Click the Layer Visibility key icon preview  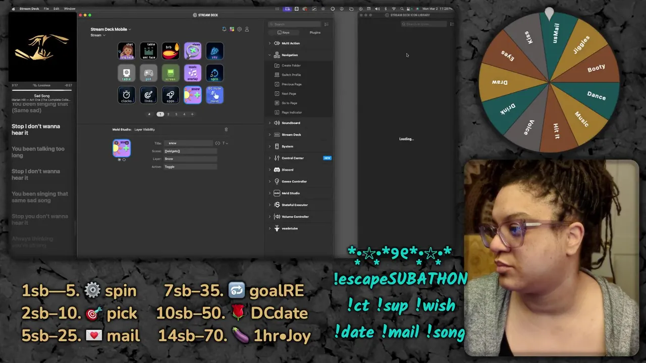click(x=122, y=148)
